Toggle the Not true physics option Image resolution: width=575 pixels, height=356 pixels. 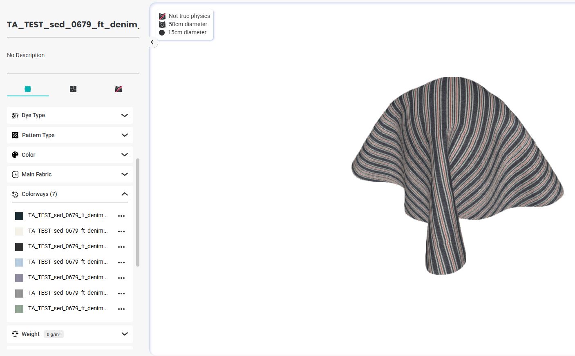(x=162, y=16)
